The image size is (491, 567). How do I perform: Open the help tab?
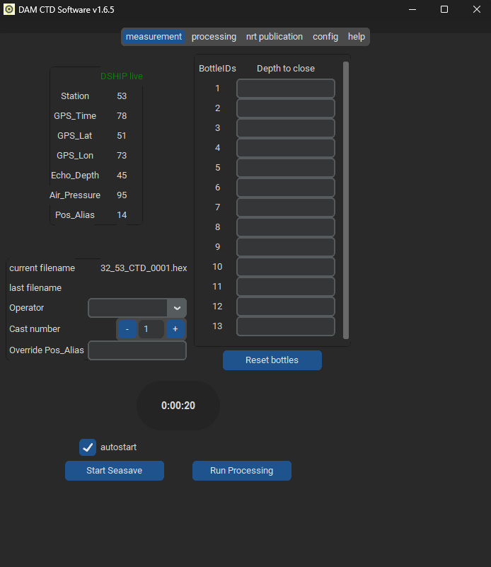tap(357, 37)
